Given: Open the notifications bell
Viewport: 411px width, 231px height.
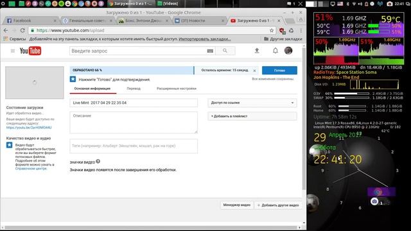Looking at the screenshot, I should click(x=275, y=51).
